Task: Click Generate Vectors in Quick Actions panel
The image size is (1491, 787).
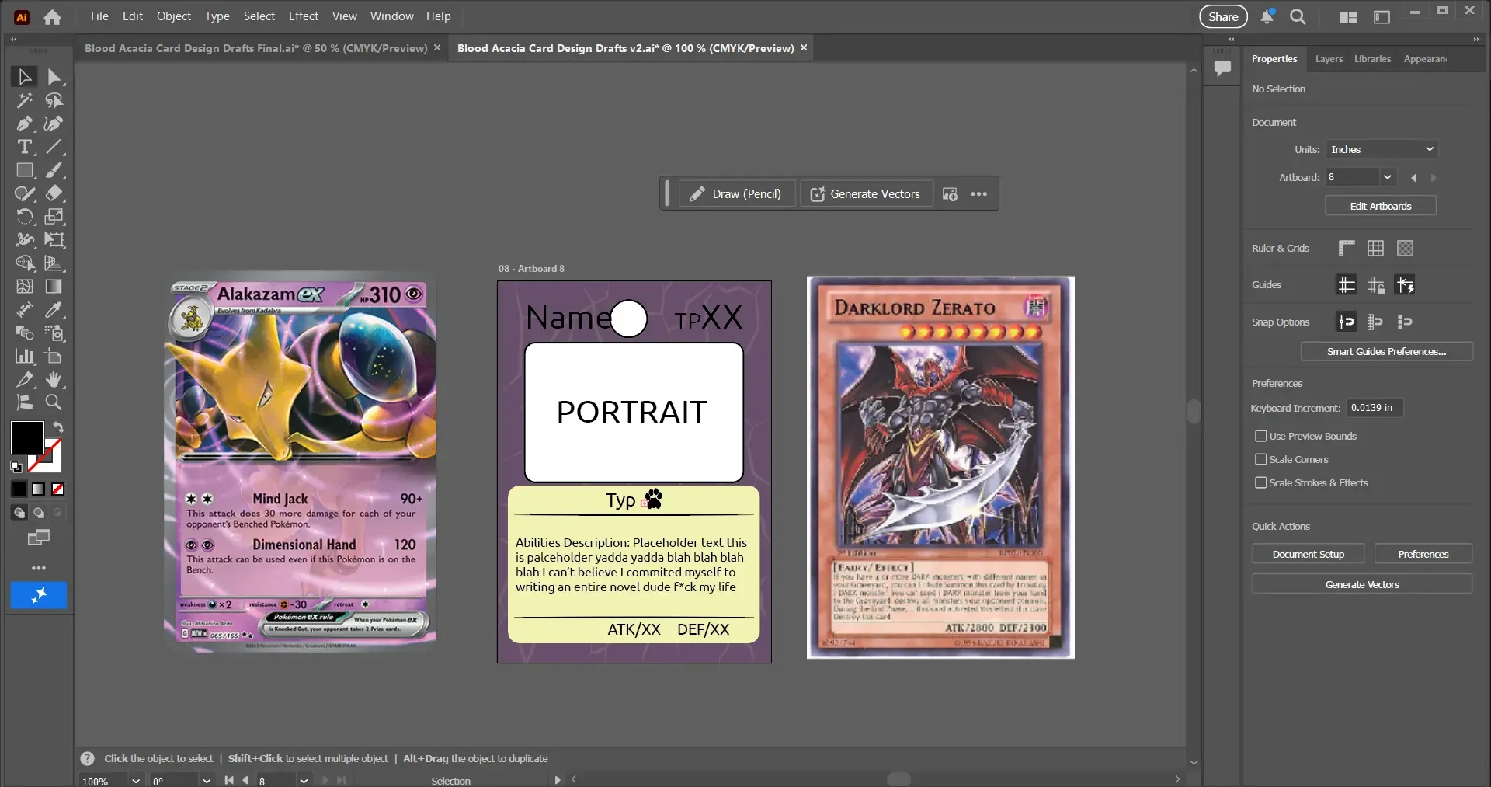Action: tap(1362, 584)
